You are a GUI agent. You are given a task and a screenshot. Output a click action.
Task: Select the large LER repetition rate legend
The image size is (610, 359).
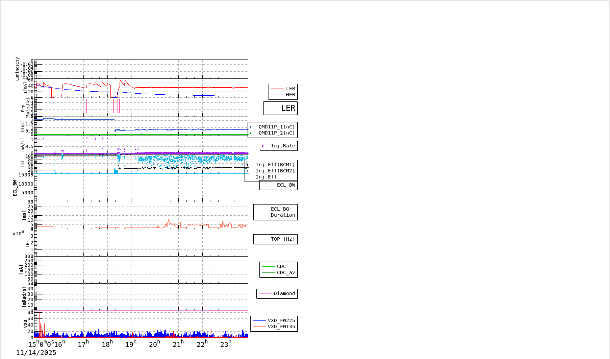[x=281, y=108]
